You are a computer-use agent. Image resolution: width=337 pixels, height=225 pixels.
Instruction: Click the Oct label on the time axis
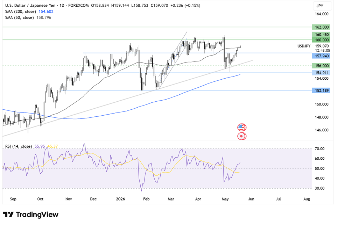click(x=40, y=199)
